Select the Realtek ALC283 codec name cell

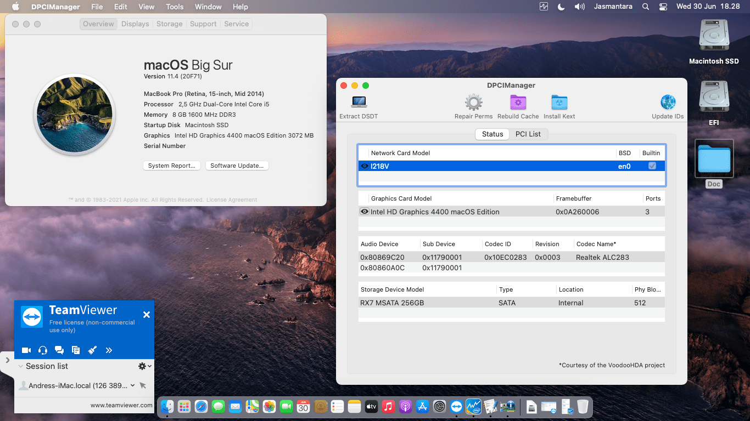click(602, 257)
